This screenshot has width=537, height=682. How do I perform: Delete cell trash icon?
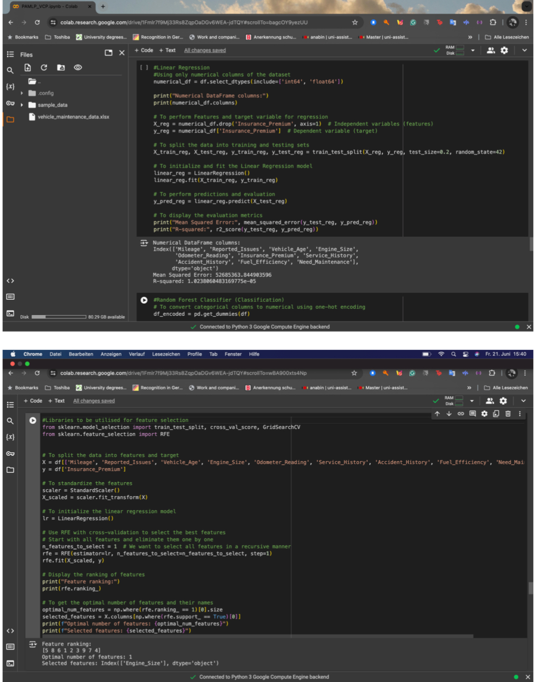[508, 414]
